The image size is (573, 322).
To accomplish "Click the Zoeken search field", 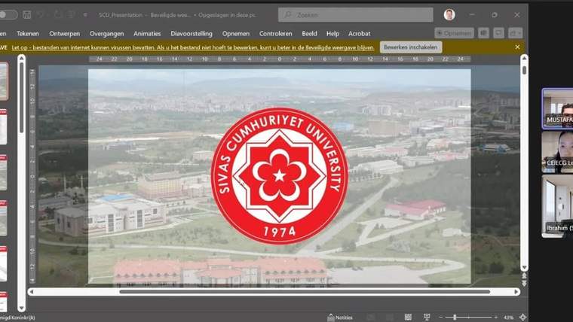I will click(356, 15).
